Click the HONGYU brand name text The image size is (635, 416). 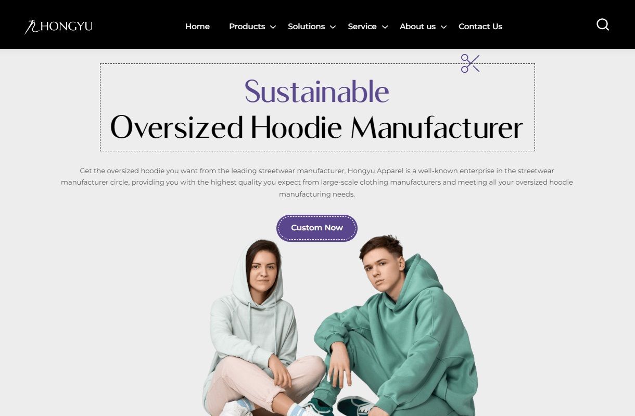(x=66, y=27)
